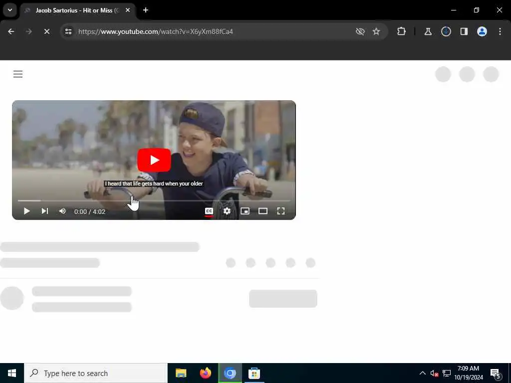Play the video using the player's play icon
The height and width of the screenshot is (383, 511).
coord(27,211)
